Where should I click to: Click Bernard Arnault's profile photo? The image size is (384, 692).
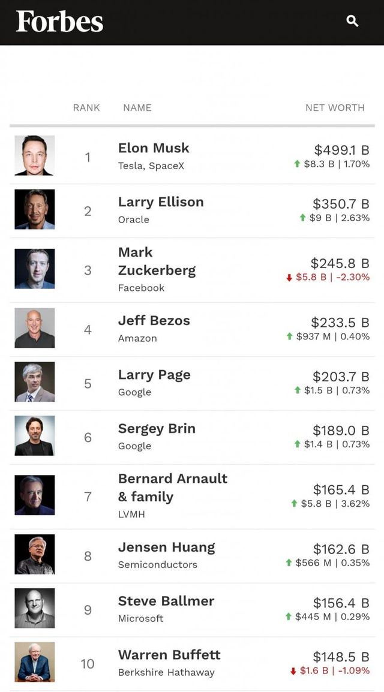(x=35, y=495)
